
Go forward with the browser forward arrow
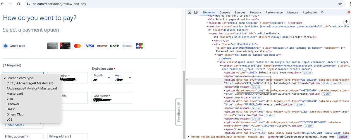pos(11,4)
